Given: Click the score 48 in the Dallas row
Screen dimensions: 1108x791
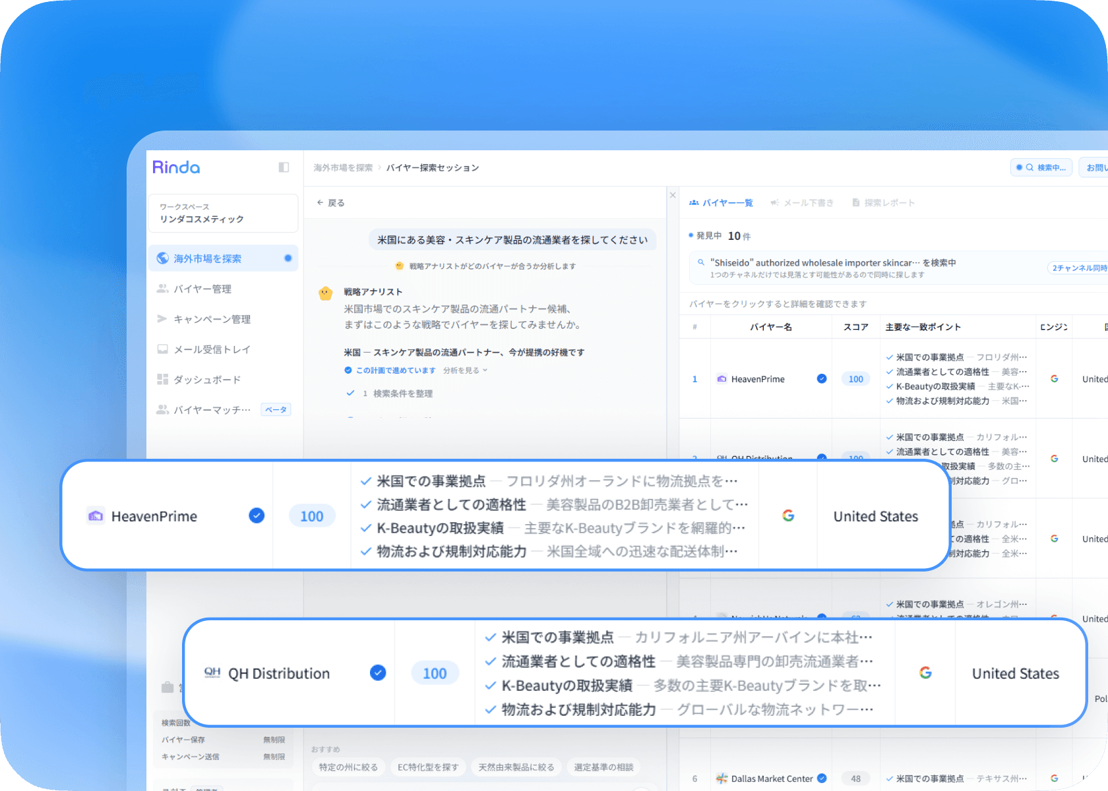Looking at the screenshot, I should click(856, 778).
